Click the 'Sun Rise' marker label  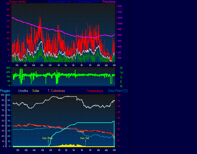47,138
